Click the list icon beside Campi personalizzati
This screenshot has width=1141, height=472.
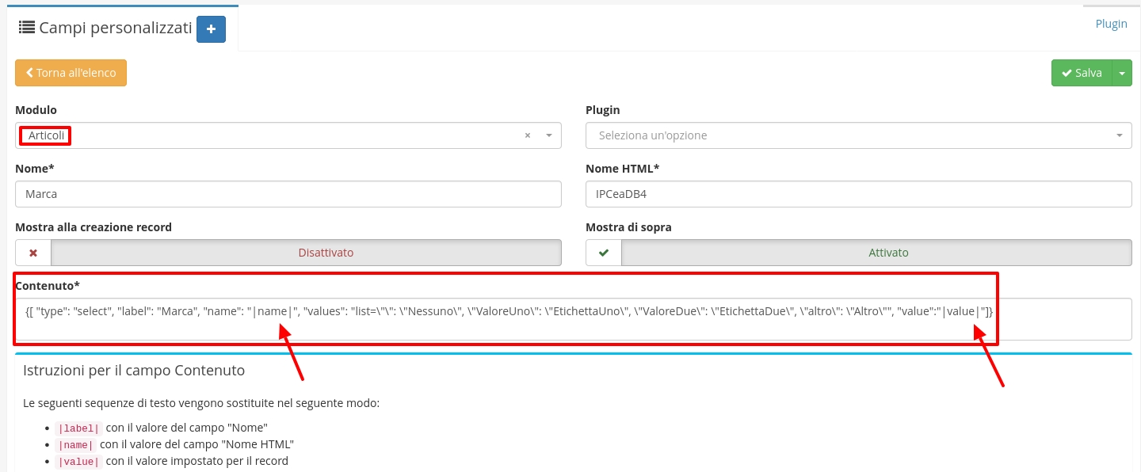tap(26, 28)
